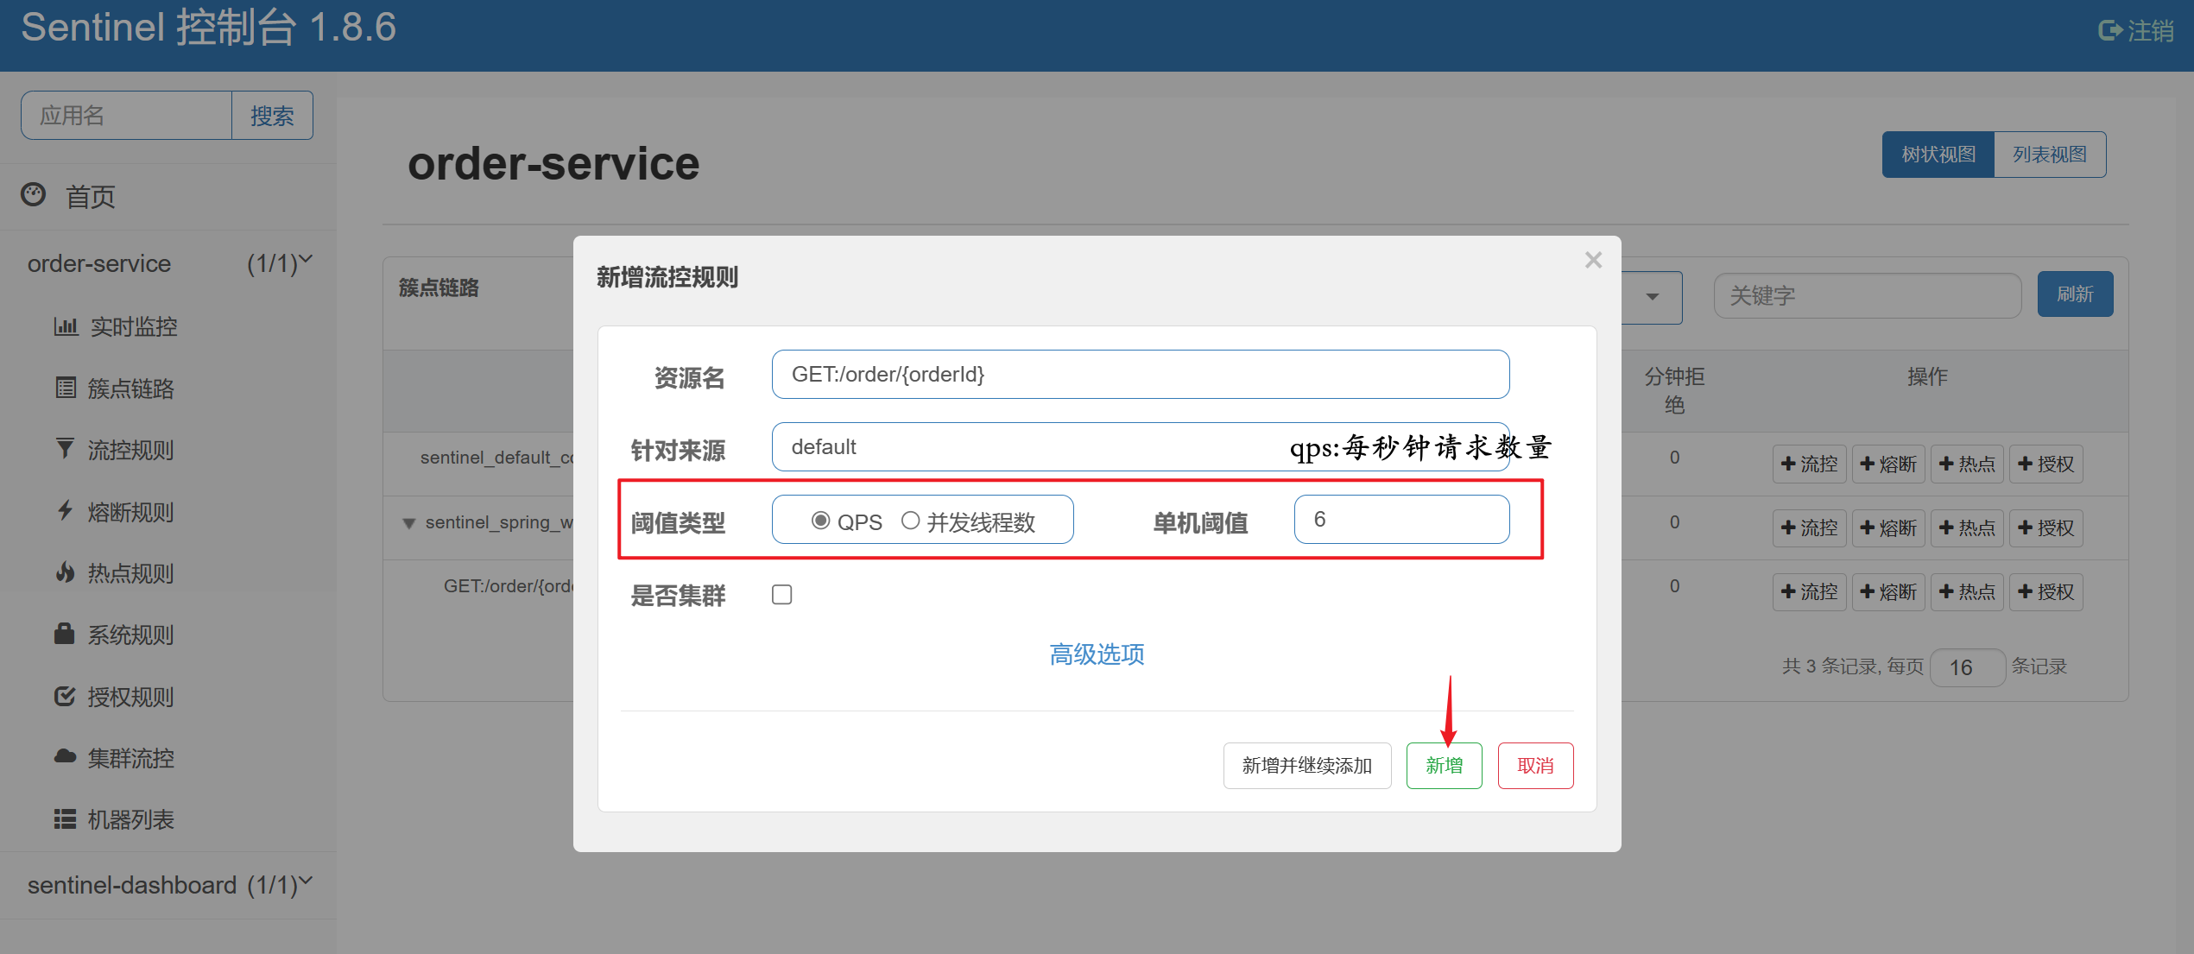Image resolution: width=2194 pixels, height=954 pixels.
Task: Select the sentinel_default_c resource text
Action: coord(496,458)
